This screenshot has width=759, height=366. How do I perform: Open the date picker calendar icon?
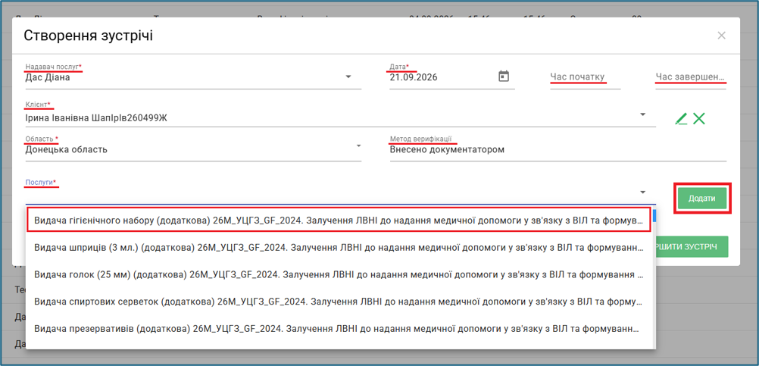(x=504, y=77)
